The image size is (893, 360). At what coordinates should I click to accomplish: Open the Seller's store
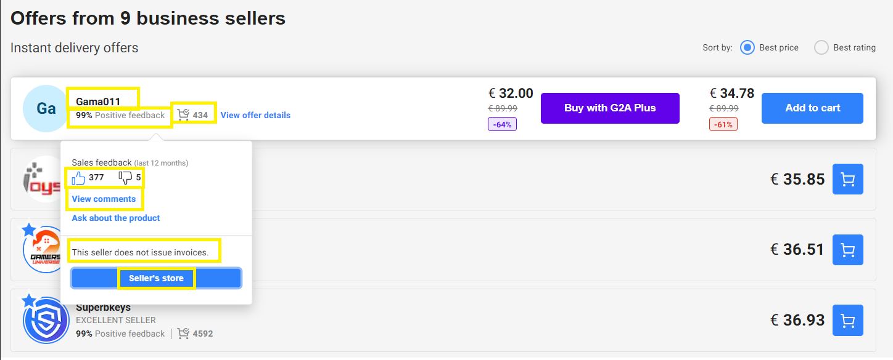point(155,278)
